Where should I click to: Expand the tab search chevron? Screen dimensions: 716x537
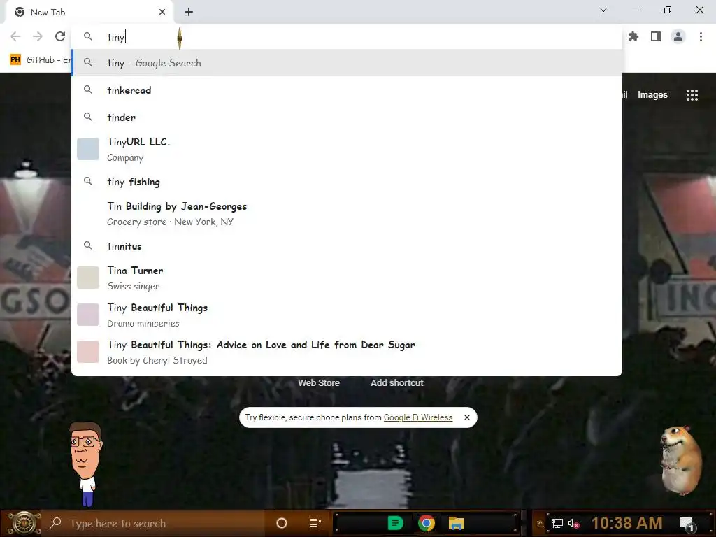[603, 10]
